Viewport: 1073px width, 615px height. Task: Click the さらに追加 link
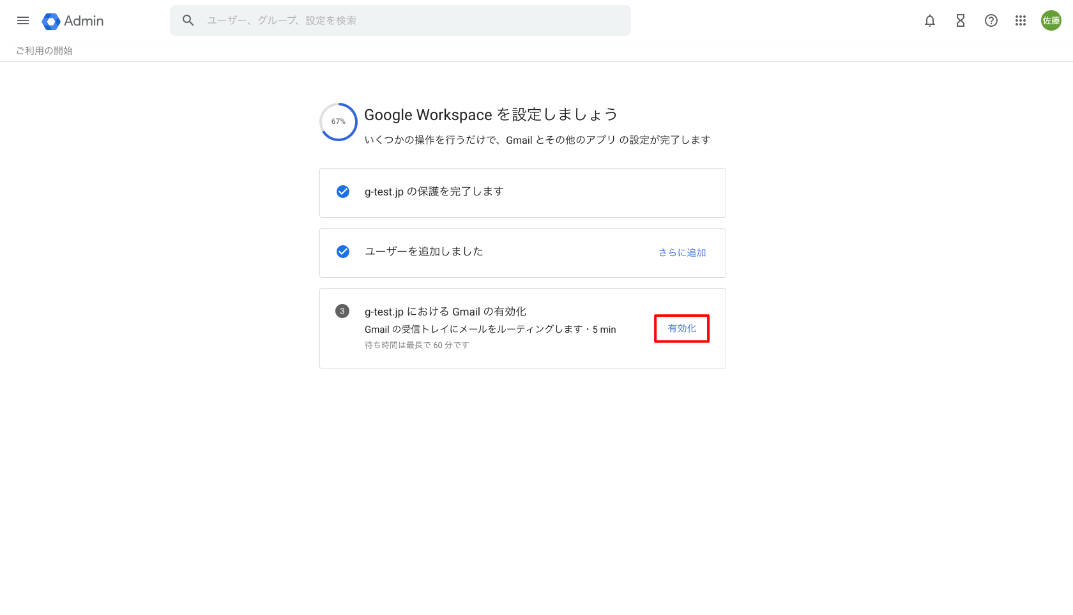pos(682,252)
